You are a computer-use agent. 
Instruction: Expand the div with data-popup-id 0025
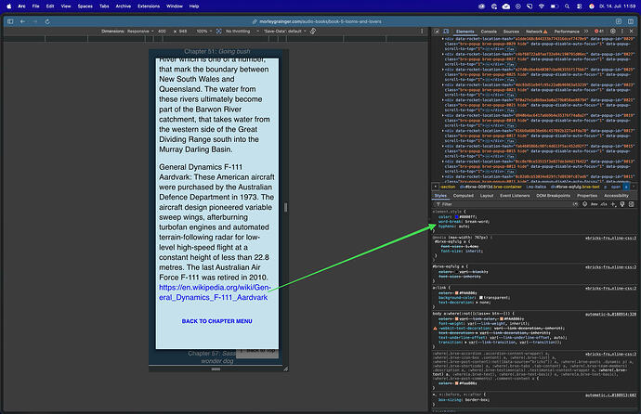[443, 70]
